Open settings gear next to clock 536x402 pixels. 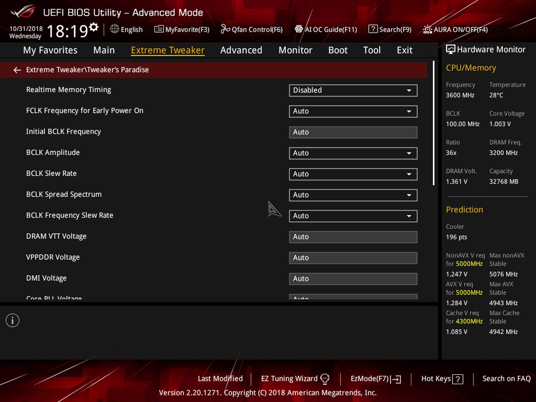click(x=94, y=27)
